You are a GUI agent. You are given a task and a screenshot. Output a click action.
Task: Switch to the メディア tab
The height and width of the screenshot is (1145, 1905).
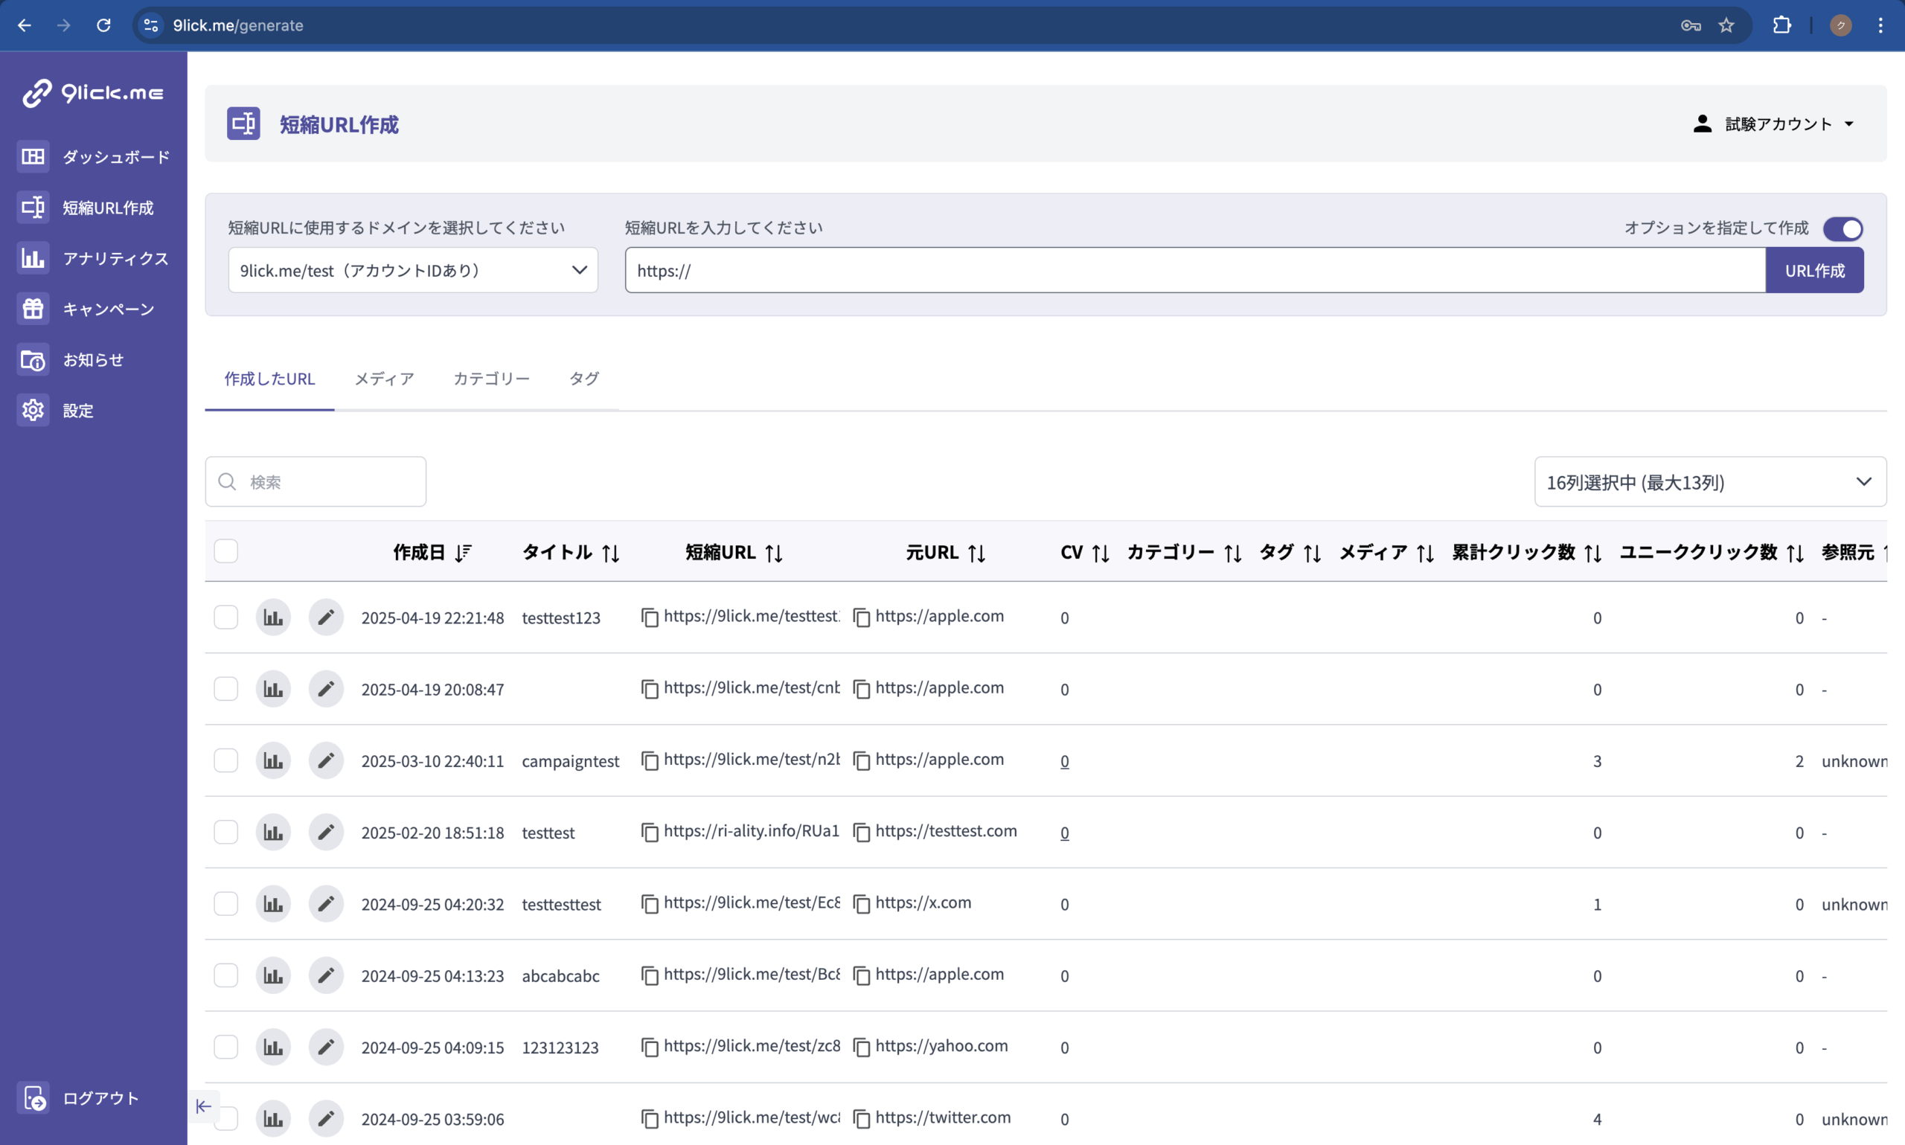(x=383, y=379)
